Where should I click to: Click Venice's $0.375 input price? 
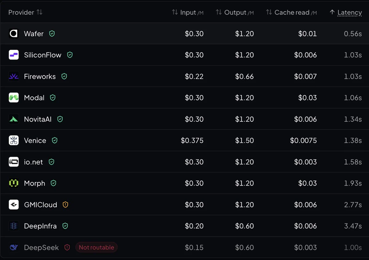[192, 140]
